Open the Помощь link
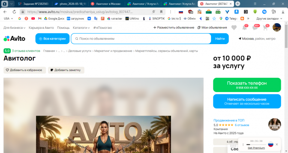288x153 pixels. (63, 28)
